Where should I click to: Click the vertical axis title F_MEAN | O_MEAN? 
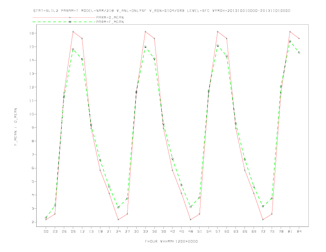pos(16,127)
